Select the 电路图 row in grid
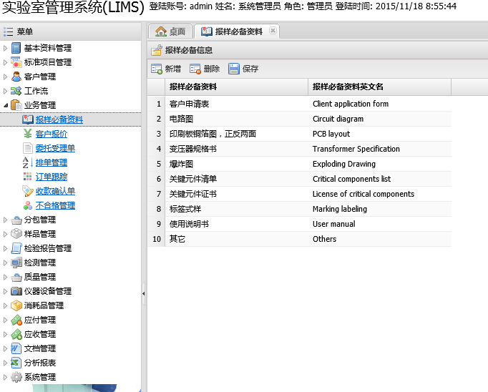 pyautogui.click(x=181, y=119)
